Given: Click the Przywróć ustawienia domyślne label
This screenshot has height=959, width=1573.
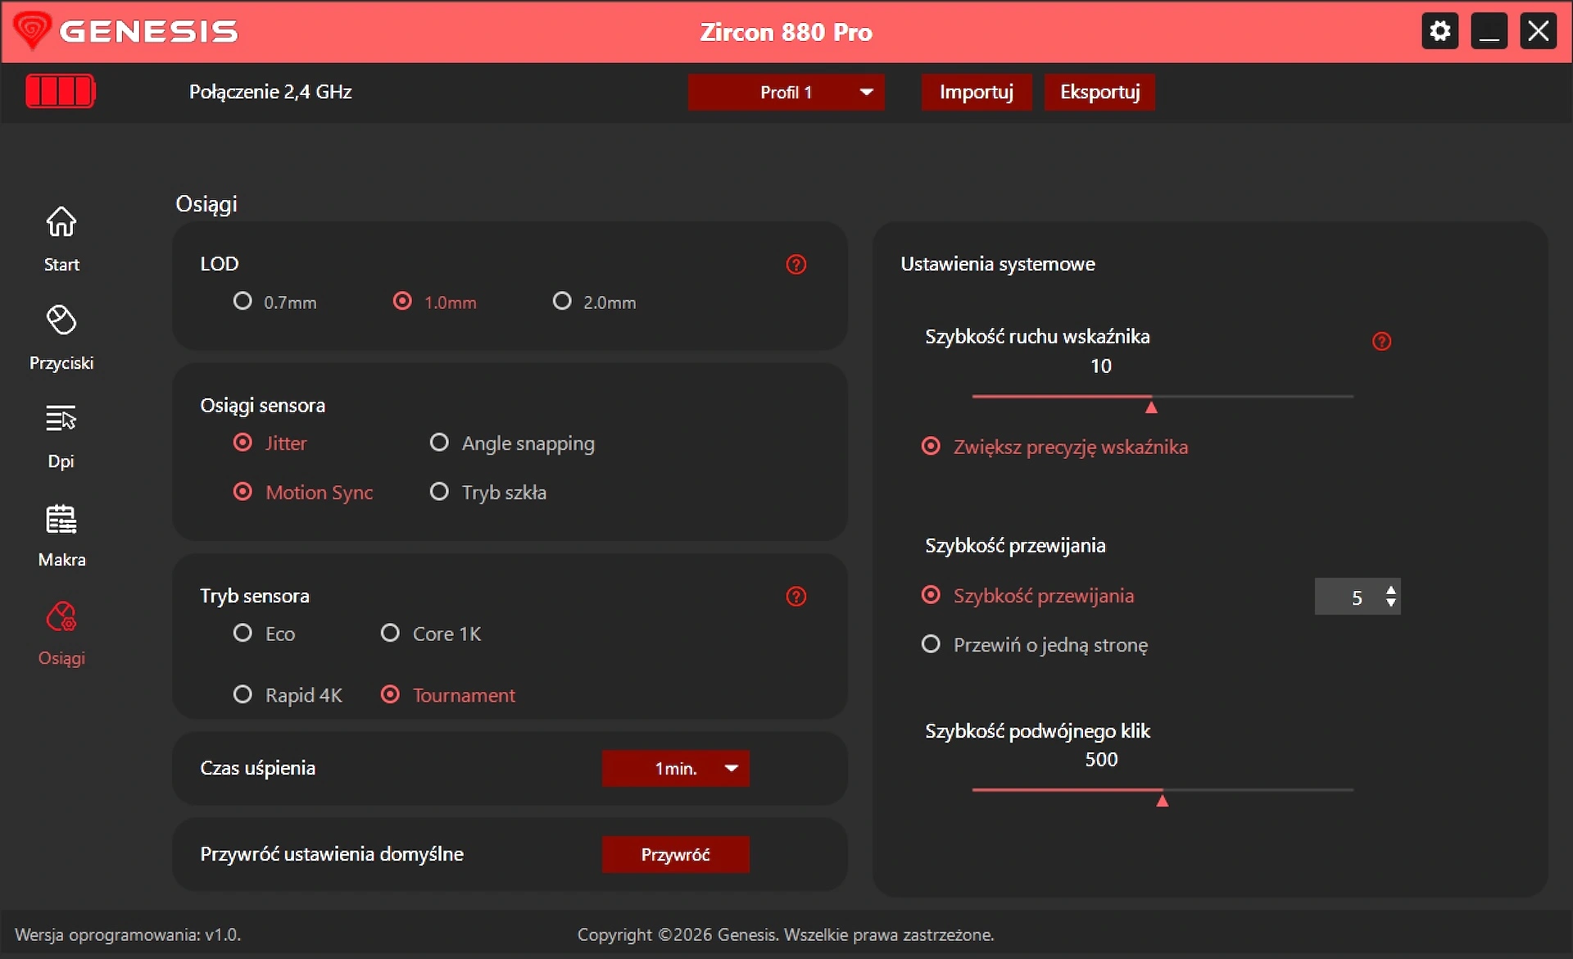Looking at the screenshot, I should pyautogui.click(x=332, y=854).
